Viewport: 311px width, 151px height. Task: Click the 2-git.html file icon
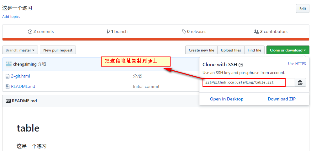pyautogui.click(x=8, y=76)
